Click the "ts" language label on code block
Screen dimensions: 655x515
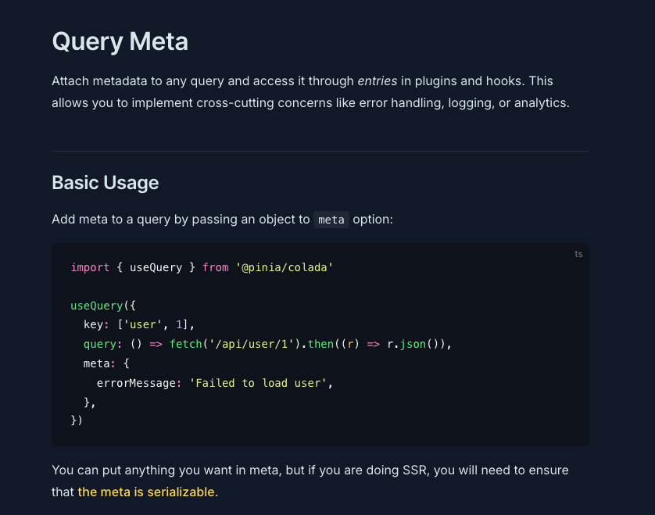tap(578, 254)
